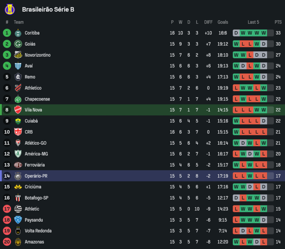
Task: Click the Goals column header
Action: (223, 22)
